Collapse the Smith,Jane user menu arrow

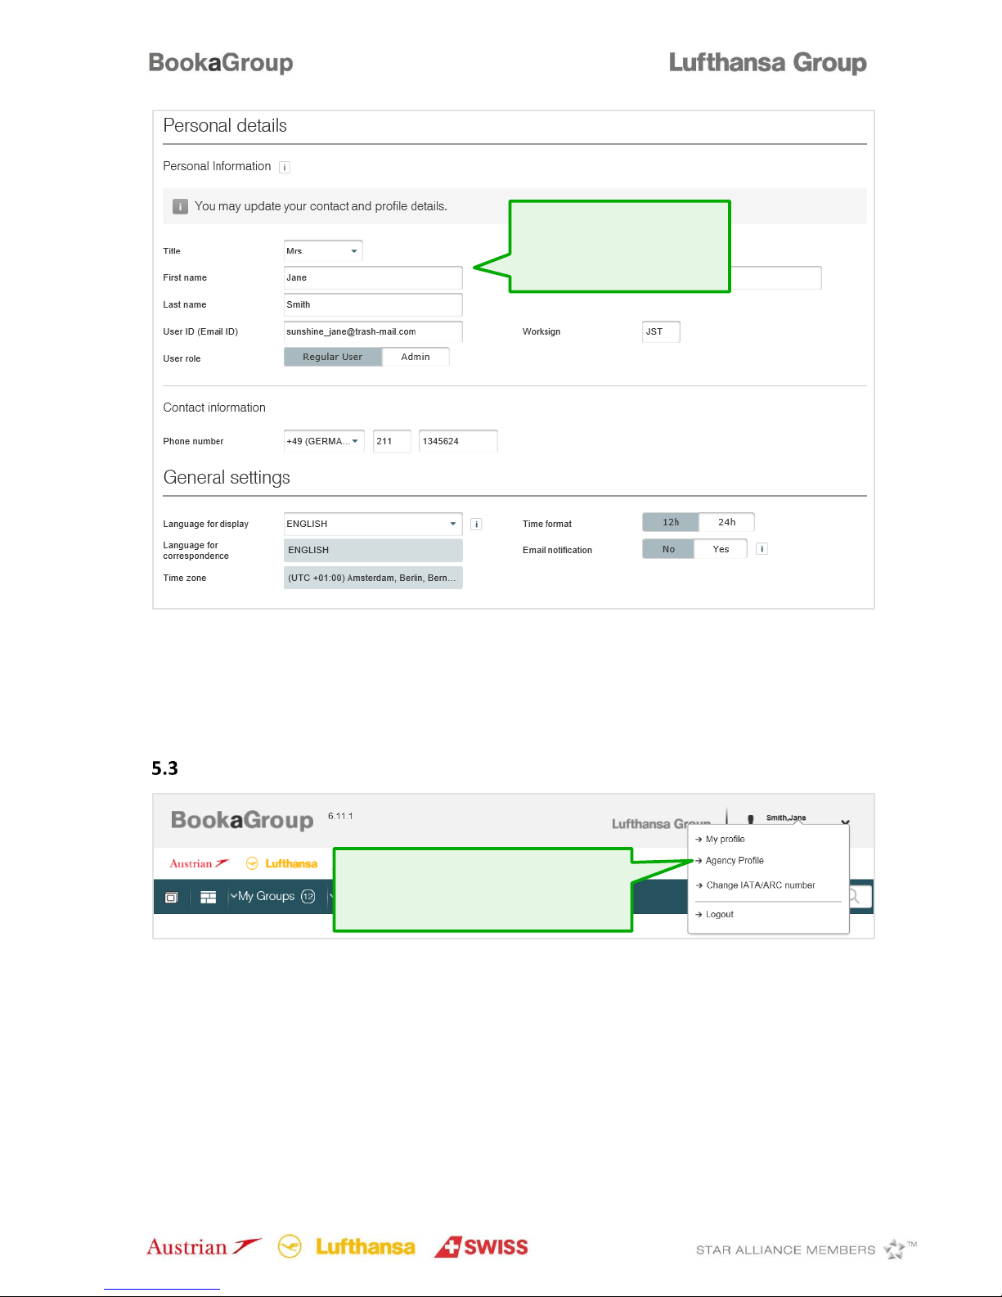[x=845, y=822]
